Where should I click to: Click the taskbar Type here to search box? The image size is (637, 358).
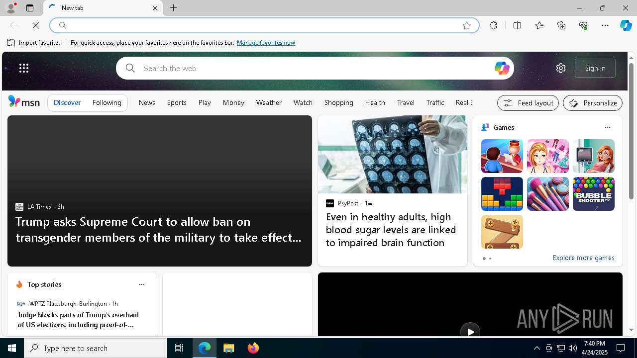[x=96, y=348]
